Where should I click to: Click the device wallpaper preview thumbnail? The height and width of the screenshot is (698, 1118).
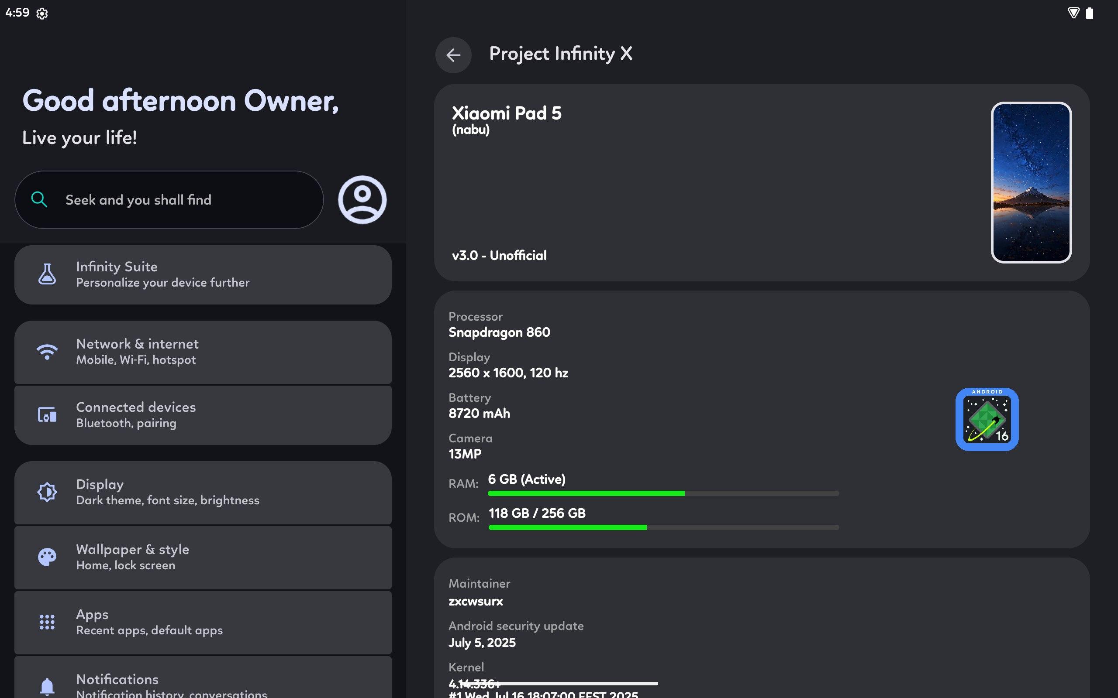click(1031, 182)
